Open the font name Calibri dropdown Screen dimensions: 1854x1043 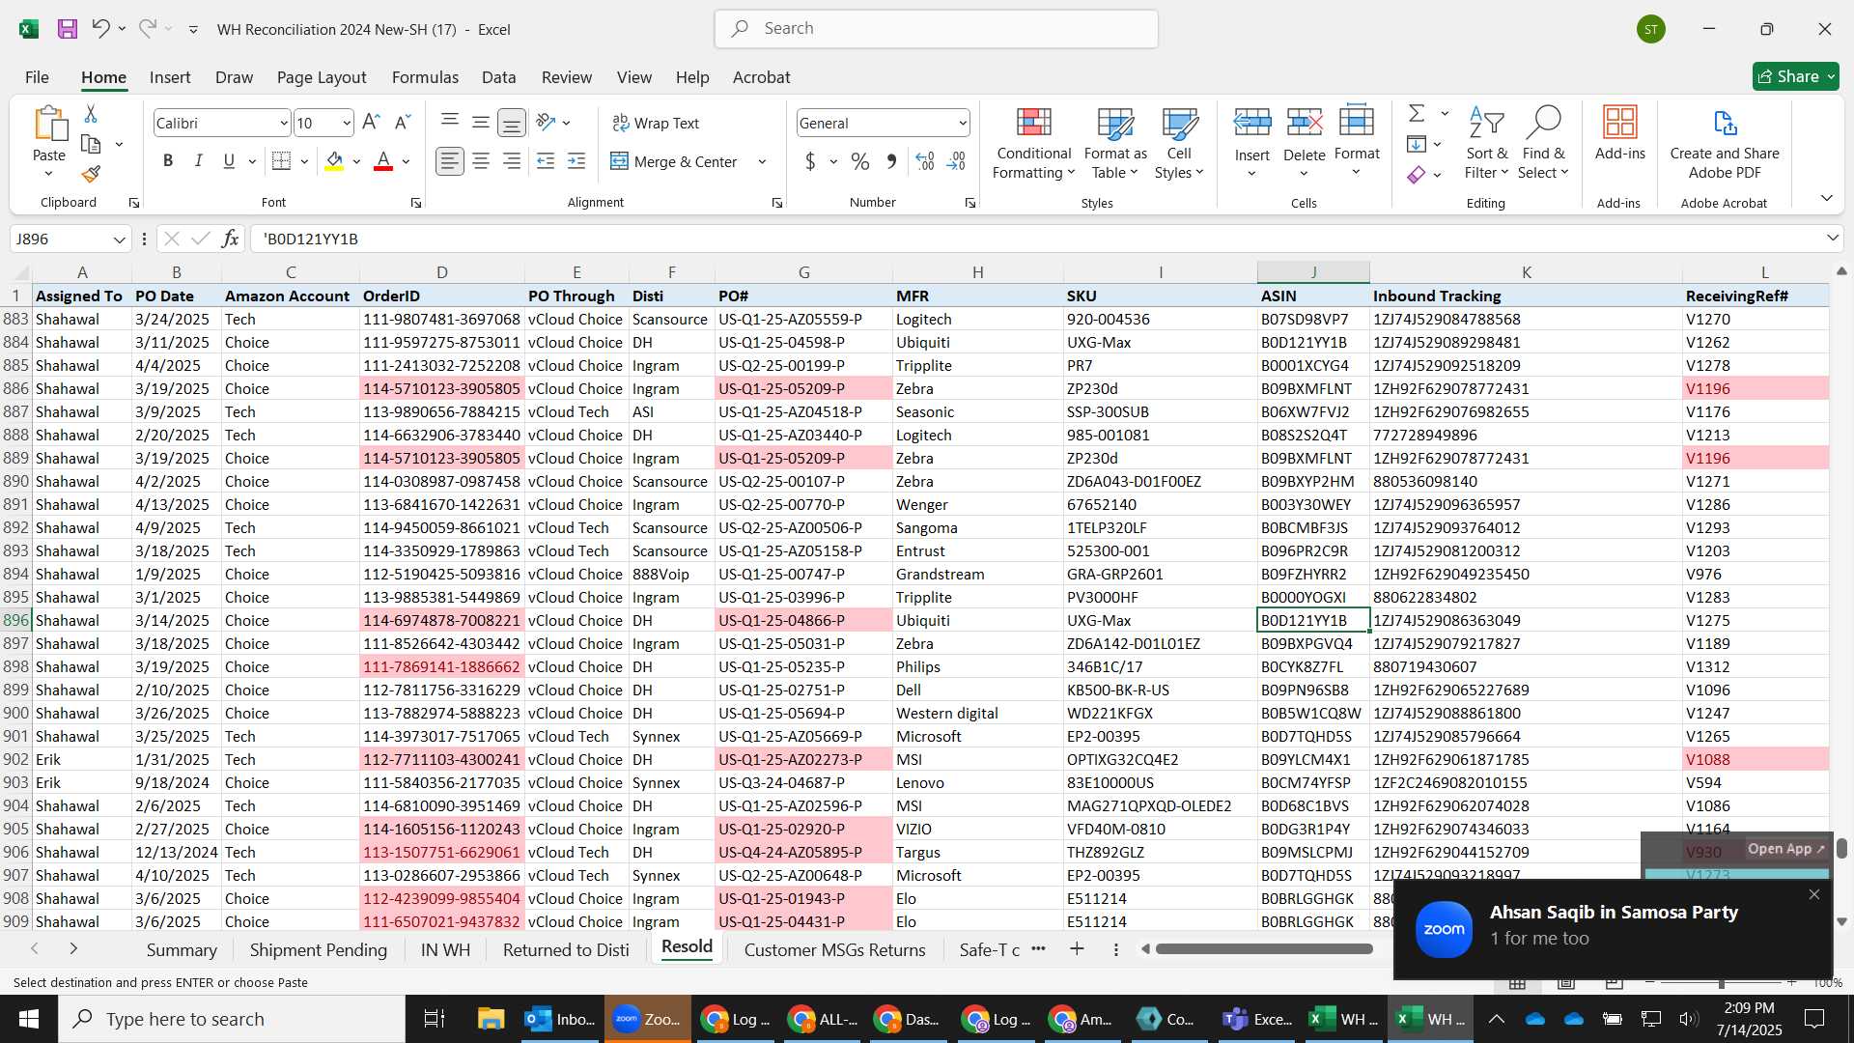tap(283, 123)
